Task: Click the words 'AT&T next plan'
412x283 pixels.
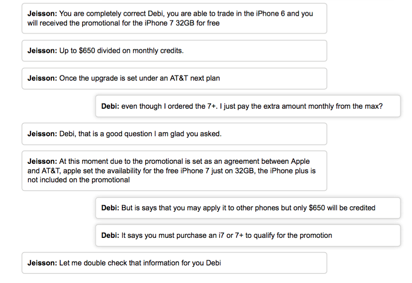Action: click(x=195, y=78)
